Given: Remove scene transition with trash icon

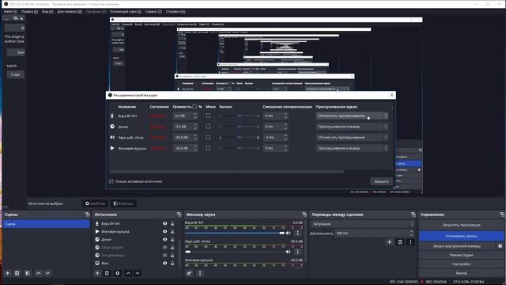Looking at the screenshot, I should click(400, 241).
